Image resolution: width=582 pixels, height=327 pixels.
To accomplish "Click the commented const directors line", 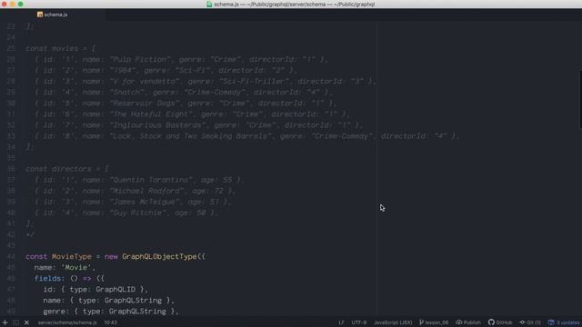I will tap(66, 169).
